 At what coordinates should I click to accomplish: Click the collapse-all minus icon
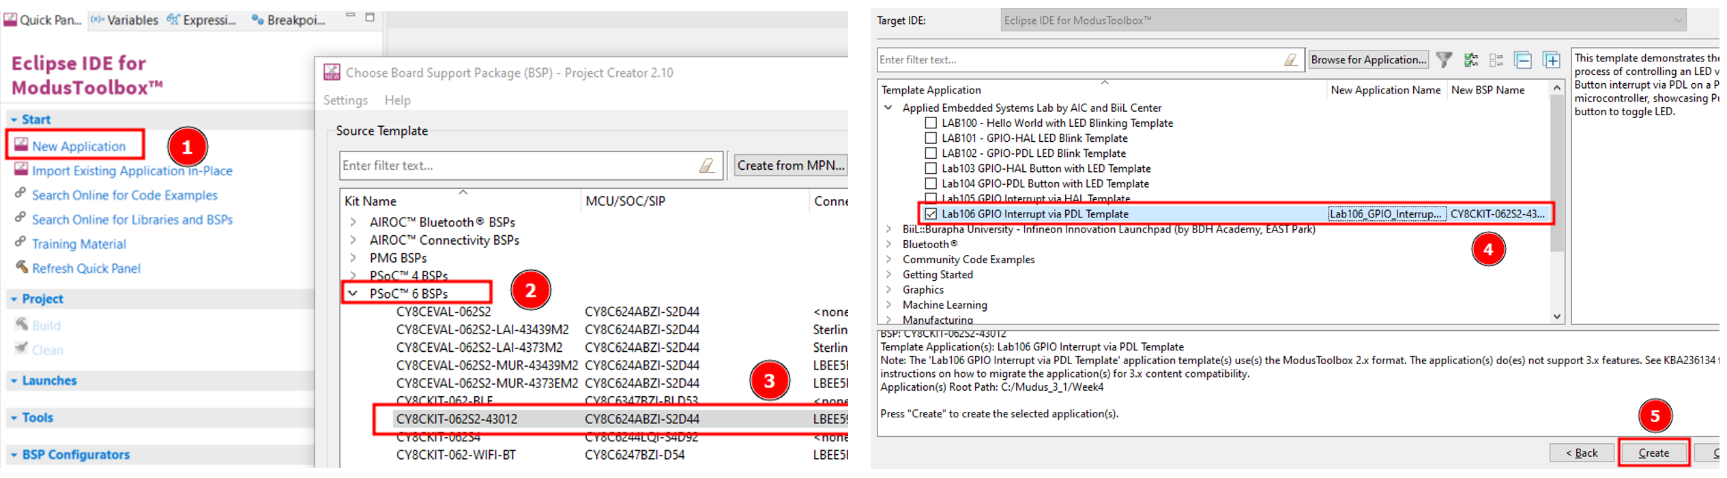pos(1522,60)
